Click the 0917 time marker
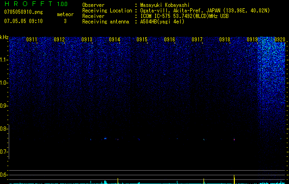This screenshot has width=289, height=184. [x=197, y=40]
